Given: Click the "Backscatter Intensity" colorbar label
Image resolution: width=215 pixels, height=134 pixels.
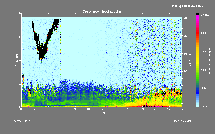Looking at the screenshot, I should (210, 60).
